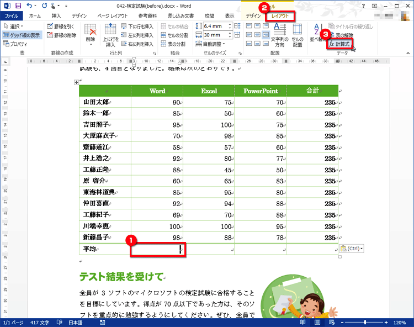
Task: Click Distribute Columns evenly icon
Action: coord(237,35)
